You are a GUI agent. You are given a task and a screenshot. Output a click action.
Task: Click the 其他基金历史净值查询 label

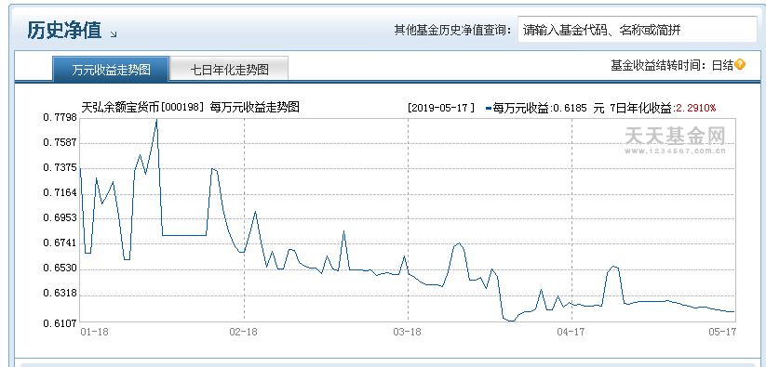[x=453, y=31]
